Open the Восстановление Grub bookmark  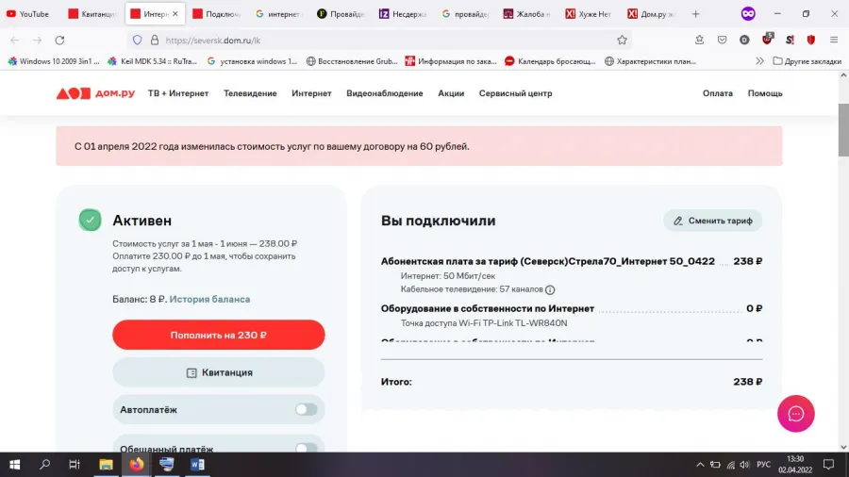[352, 61]
